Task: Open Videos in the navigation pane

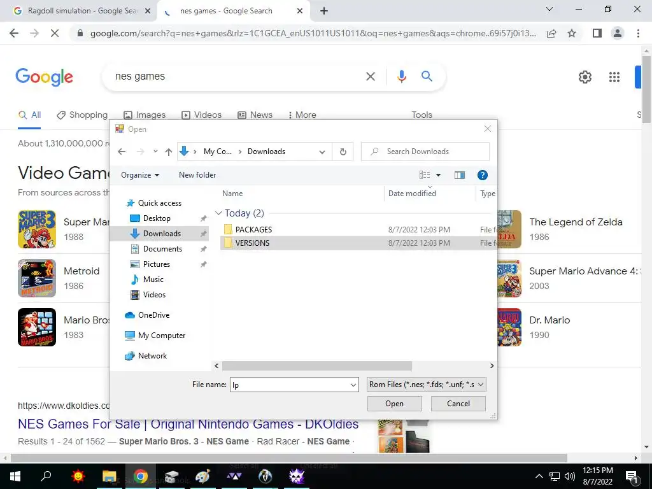Action: click(x=154, y=295)
